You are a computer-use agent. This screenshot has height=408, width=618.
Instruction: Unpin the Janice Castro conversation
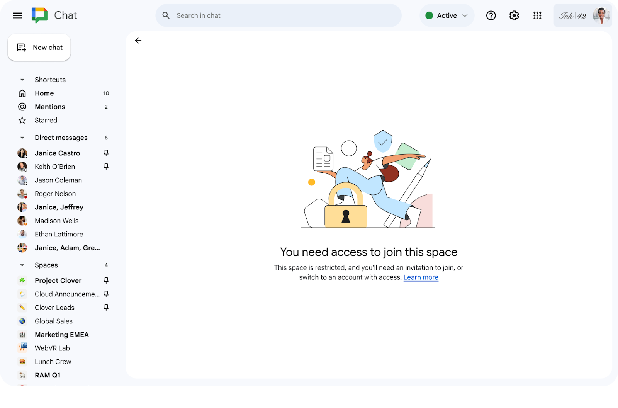tap(106, 153)
